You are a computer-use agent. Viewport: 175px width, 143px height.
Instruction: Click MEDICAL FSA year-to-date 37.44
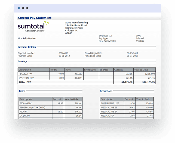coord(150,116)
